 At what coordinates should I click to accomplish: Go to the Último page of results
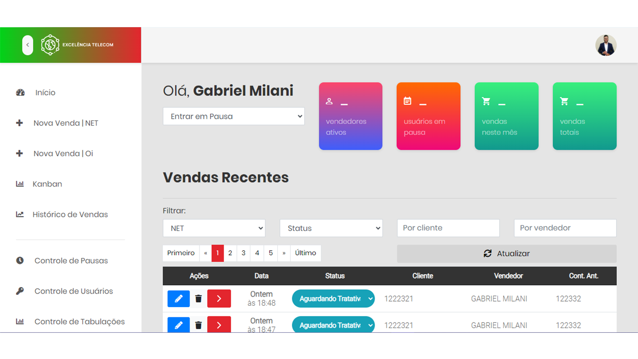[305, 253]
